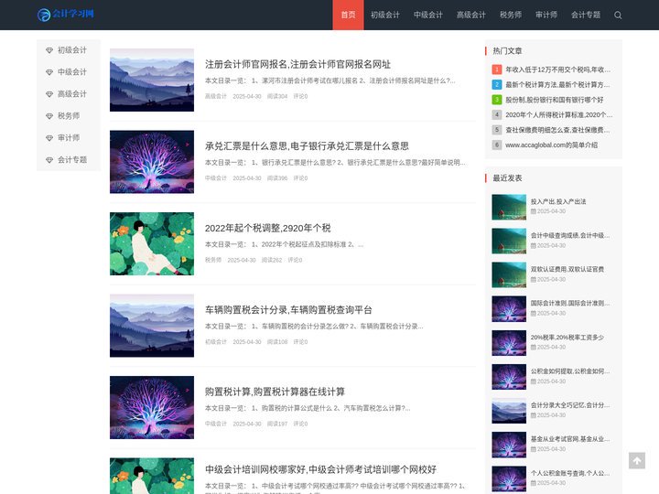Open recent post 国际会计准则

[570, 303]
